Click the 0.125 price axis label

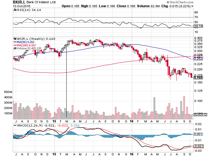tap(198, 91)
